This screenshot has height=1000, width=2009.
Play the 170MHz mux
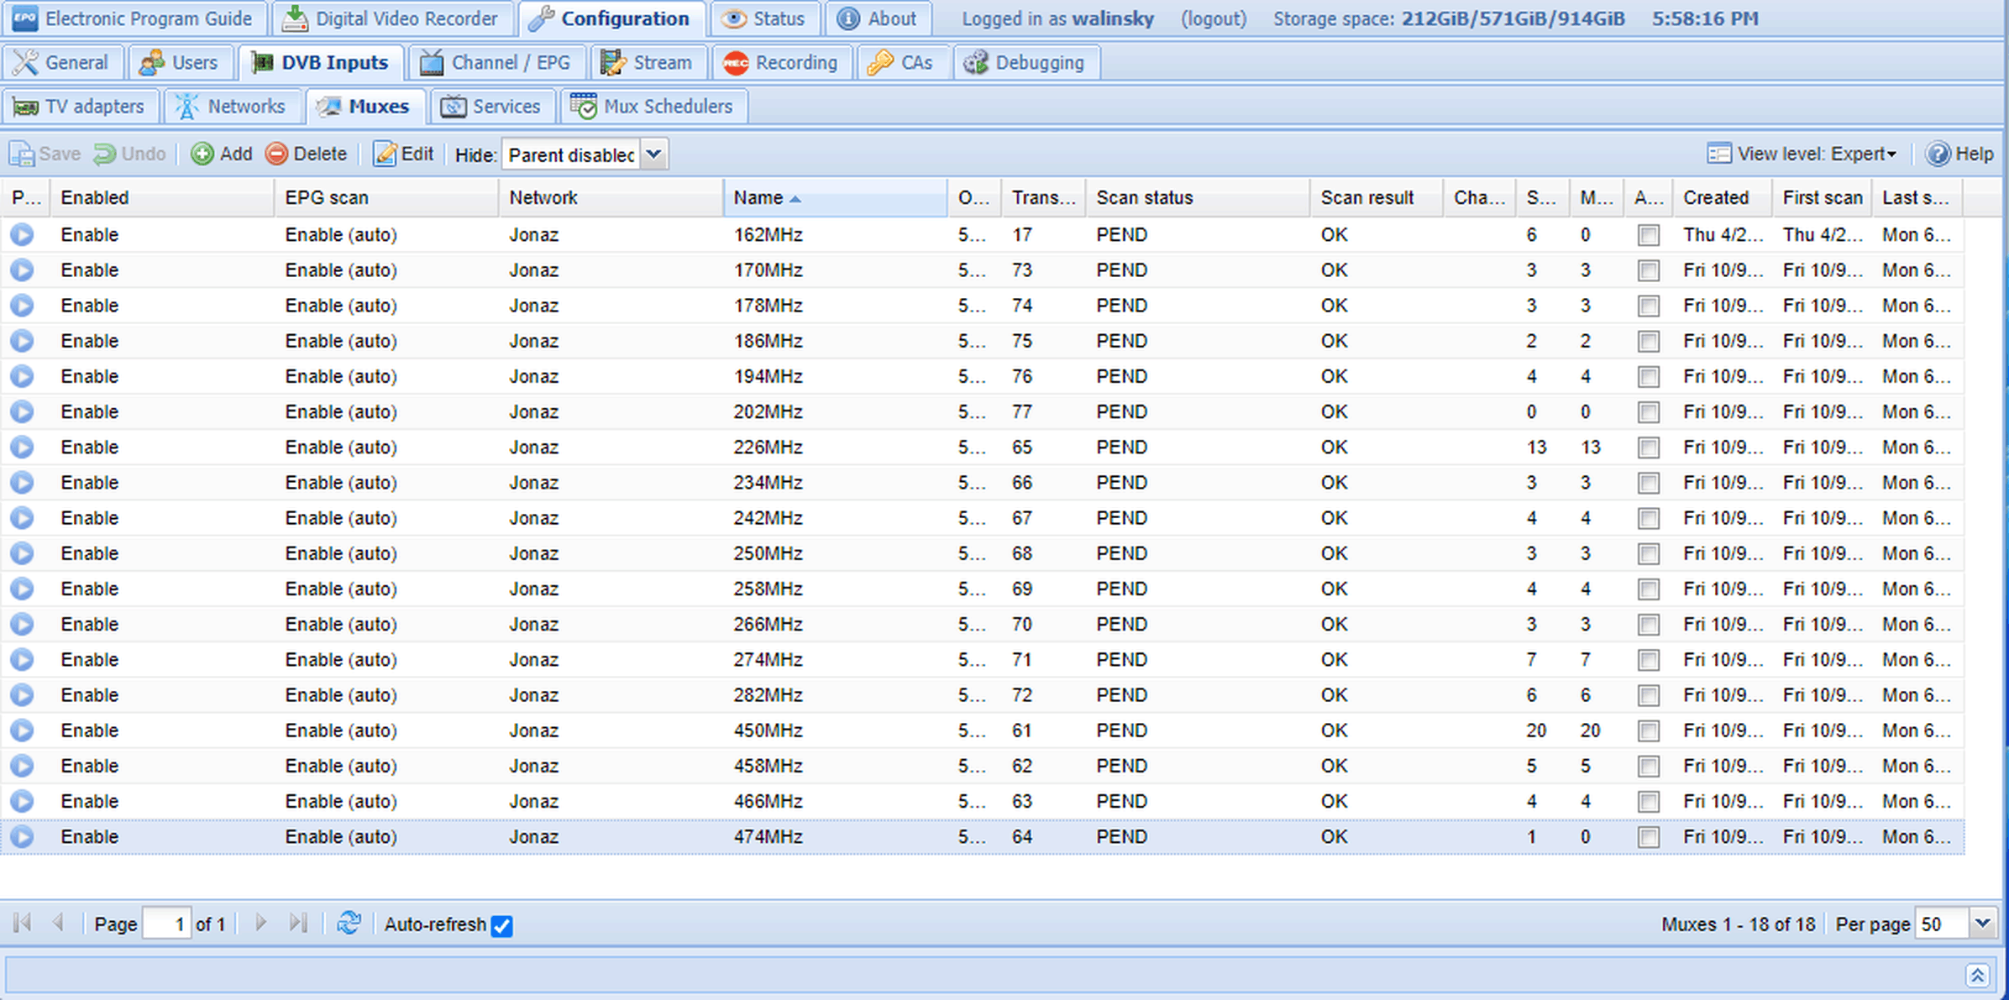22,270
